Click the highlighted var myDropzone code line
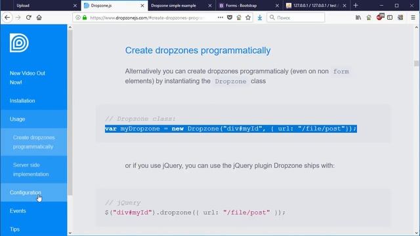This screenshot has width=420, height=236. [x=230, y=128]
